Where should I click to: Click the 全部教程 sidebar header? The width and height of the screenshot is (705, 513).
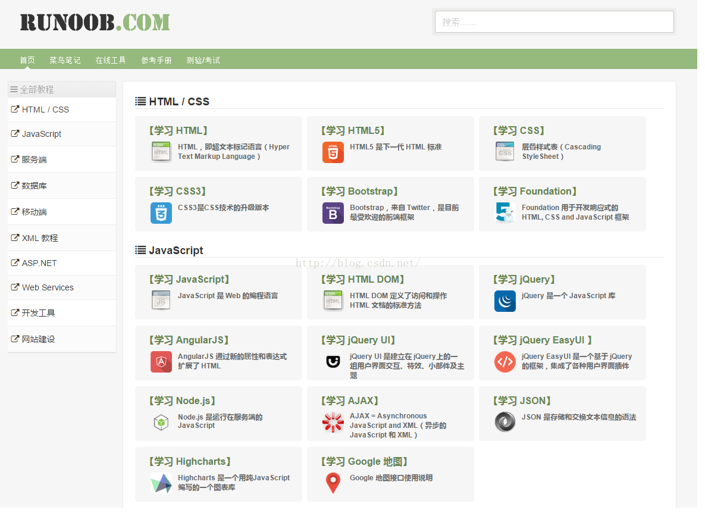pos(62,90)
